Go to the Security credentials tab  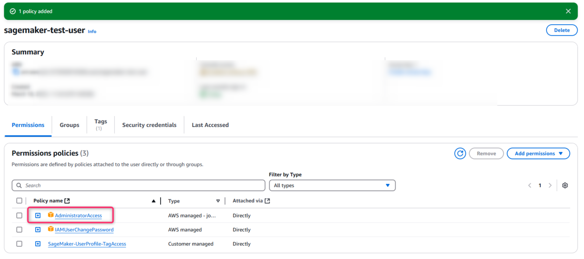coord(149,125)
